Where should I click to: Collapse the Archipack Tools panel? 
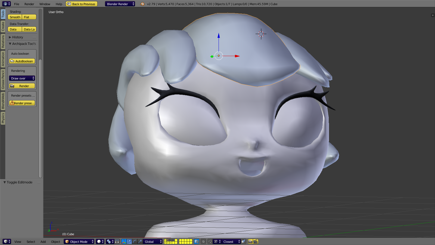[22, 44]
